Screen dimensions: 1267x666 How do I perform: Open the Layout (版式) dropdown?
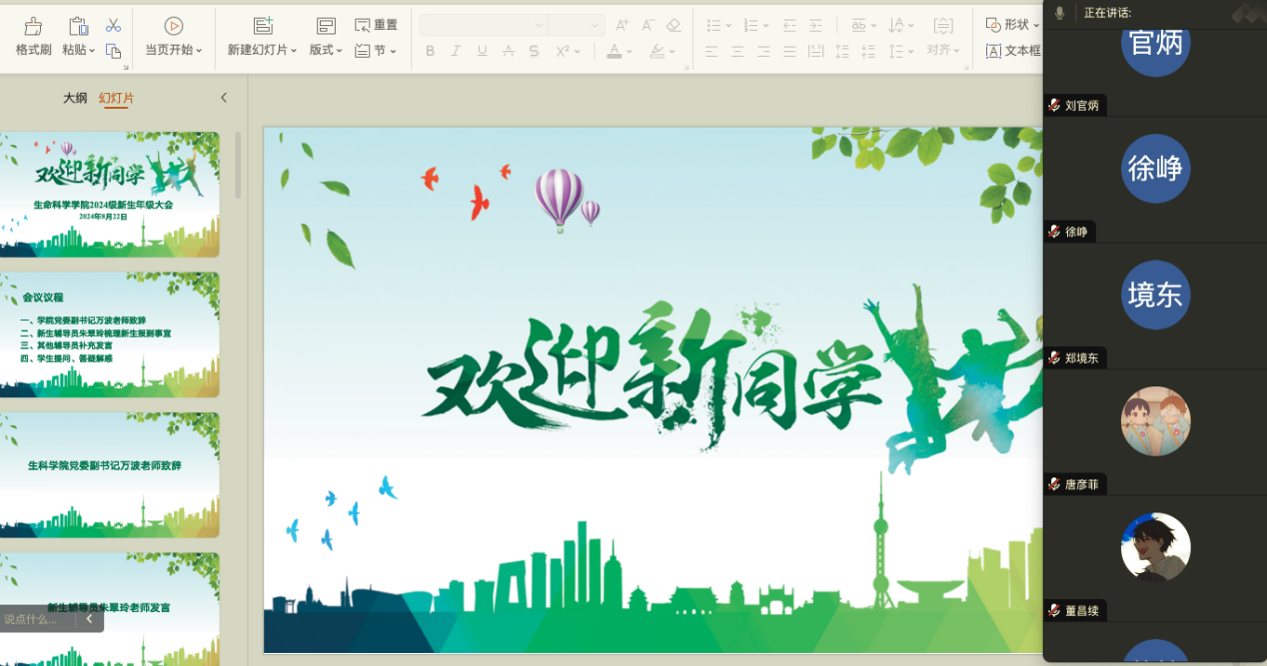pos(325,50)
